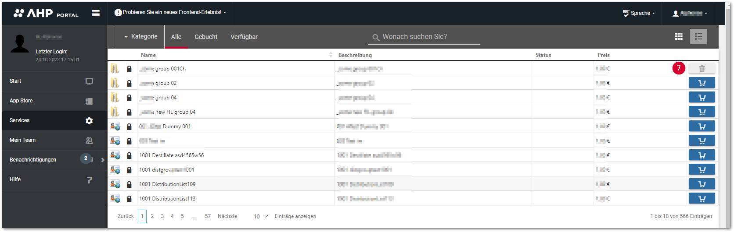Expand the Kategorie dropdown

(x=140, y=36)
